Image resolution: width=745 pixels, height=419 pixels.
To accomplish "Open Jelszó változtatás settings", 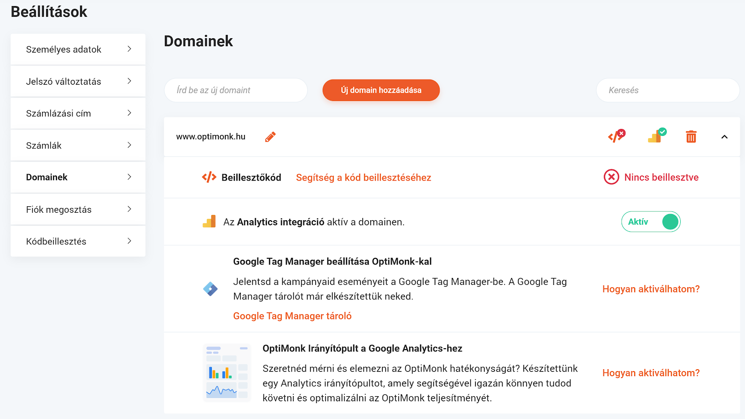I will pos(78,81).
